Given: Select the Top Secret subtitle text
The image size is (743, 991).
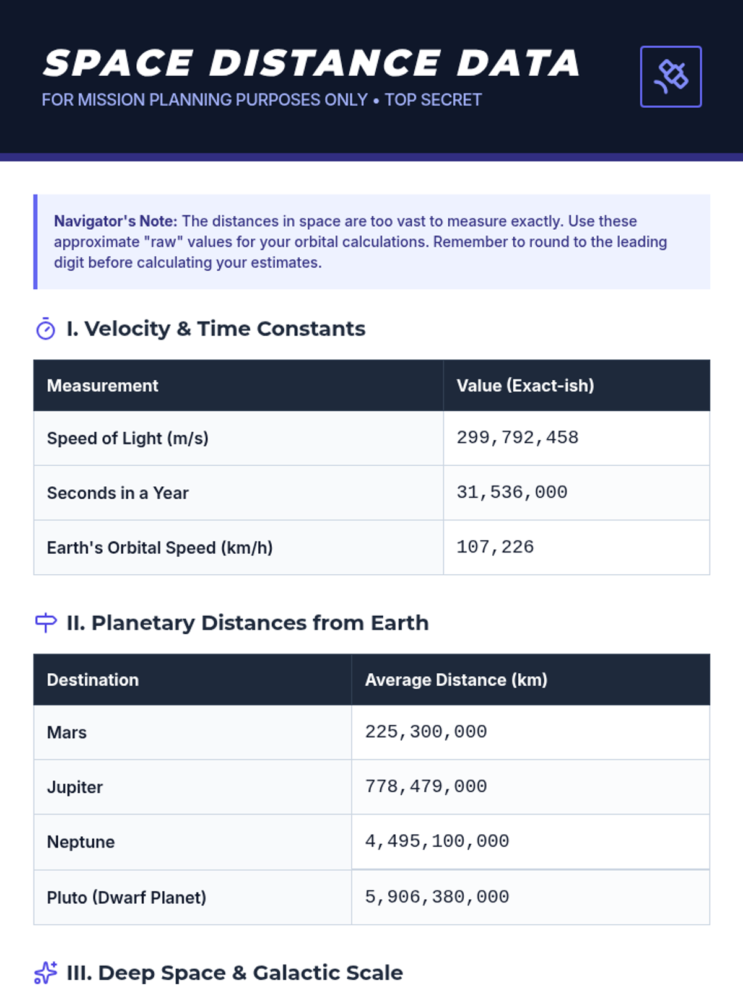Looking at the screenshot, I should click(433, 100).
